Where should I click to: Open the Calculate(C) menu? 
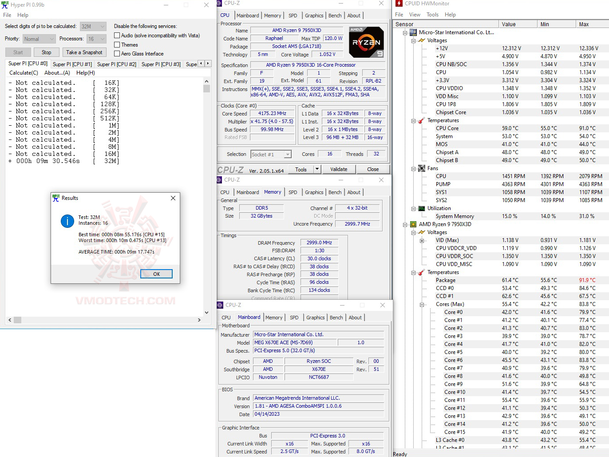pos(24,73)
